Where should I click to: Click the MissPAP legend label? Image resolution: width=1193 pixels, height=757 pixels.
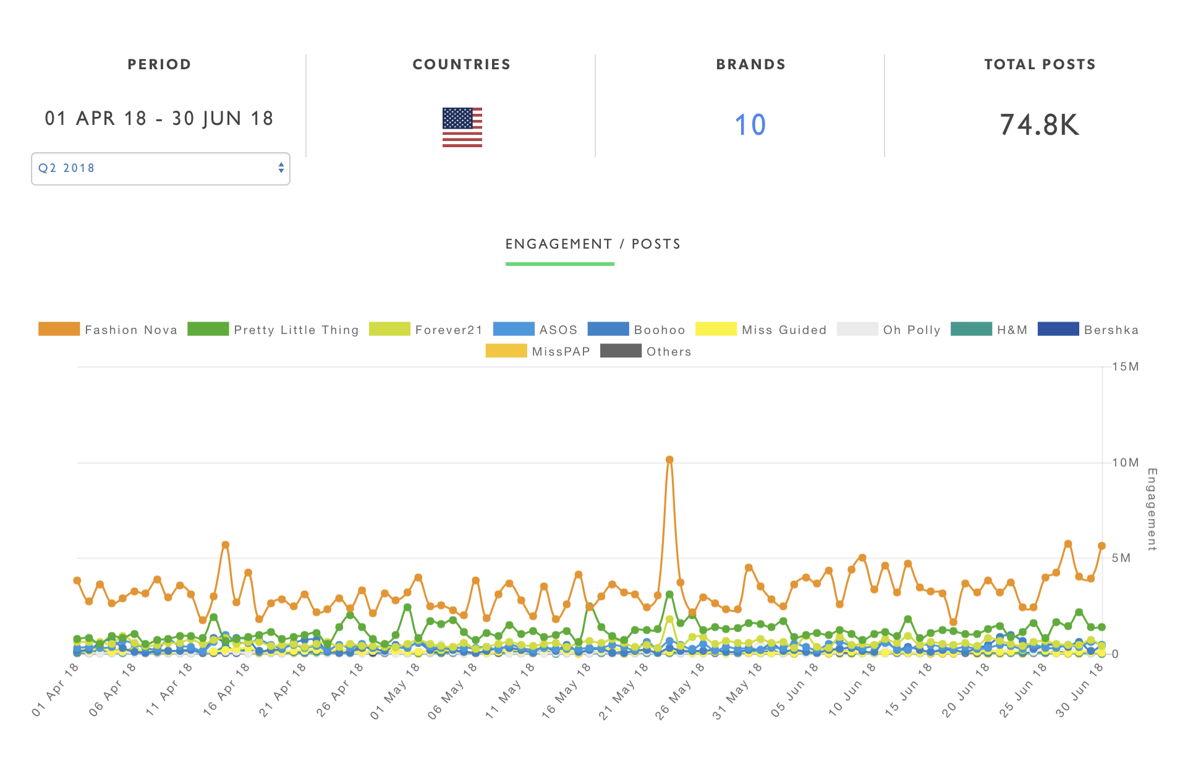tap(561, 351)
